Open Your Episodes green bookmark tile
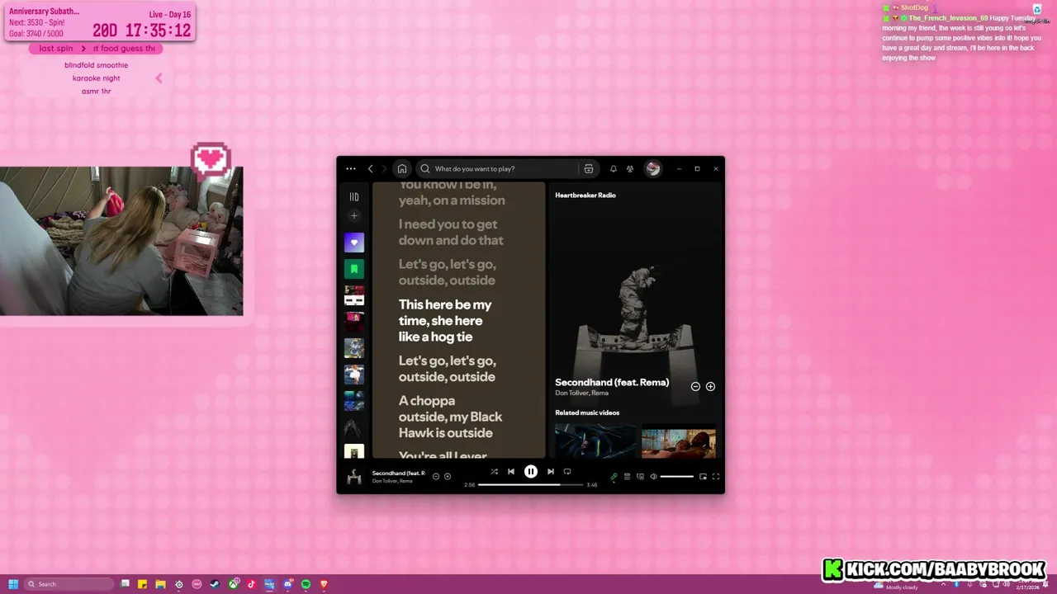Viewport: 1057px width, 594px height. (354, 269)
